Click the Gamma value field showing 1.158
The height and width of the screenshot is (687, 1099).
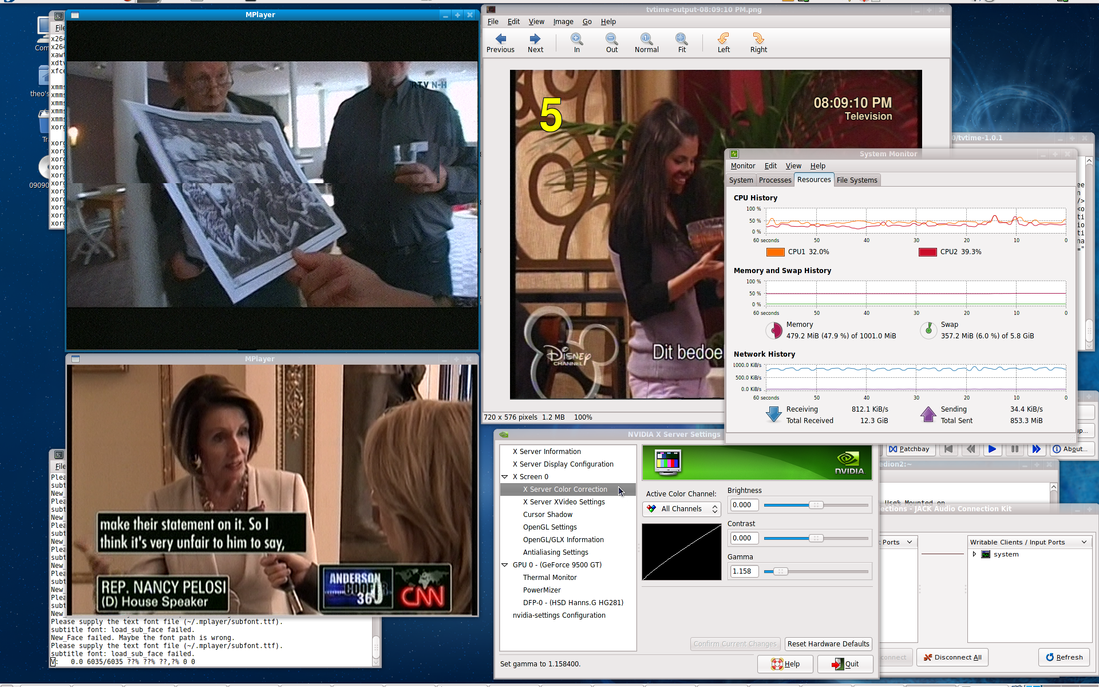coord(744,571)
